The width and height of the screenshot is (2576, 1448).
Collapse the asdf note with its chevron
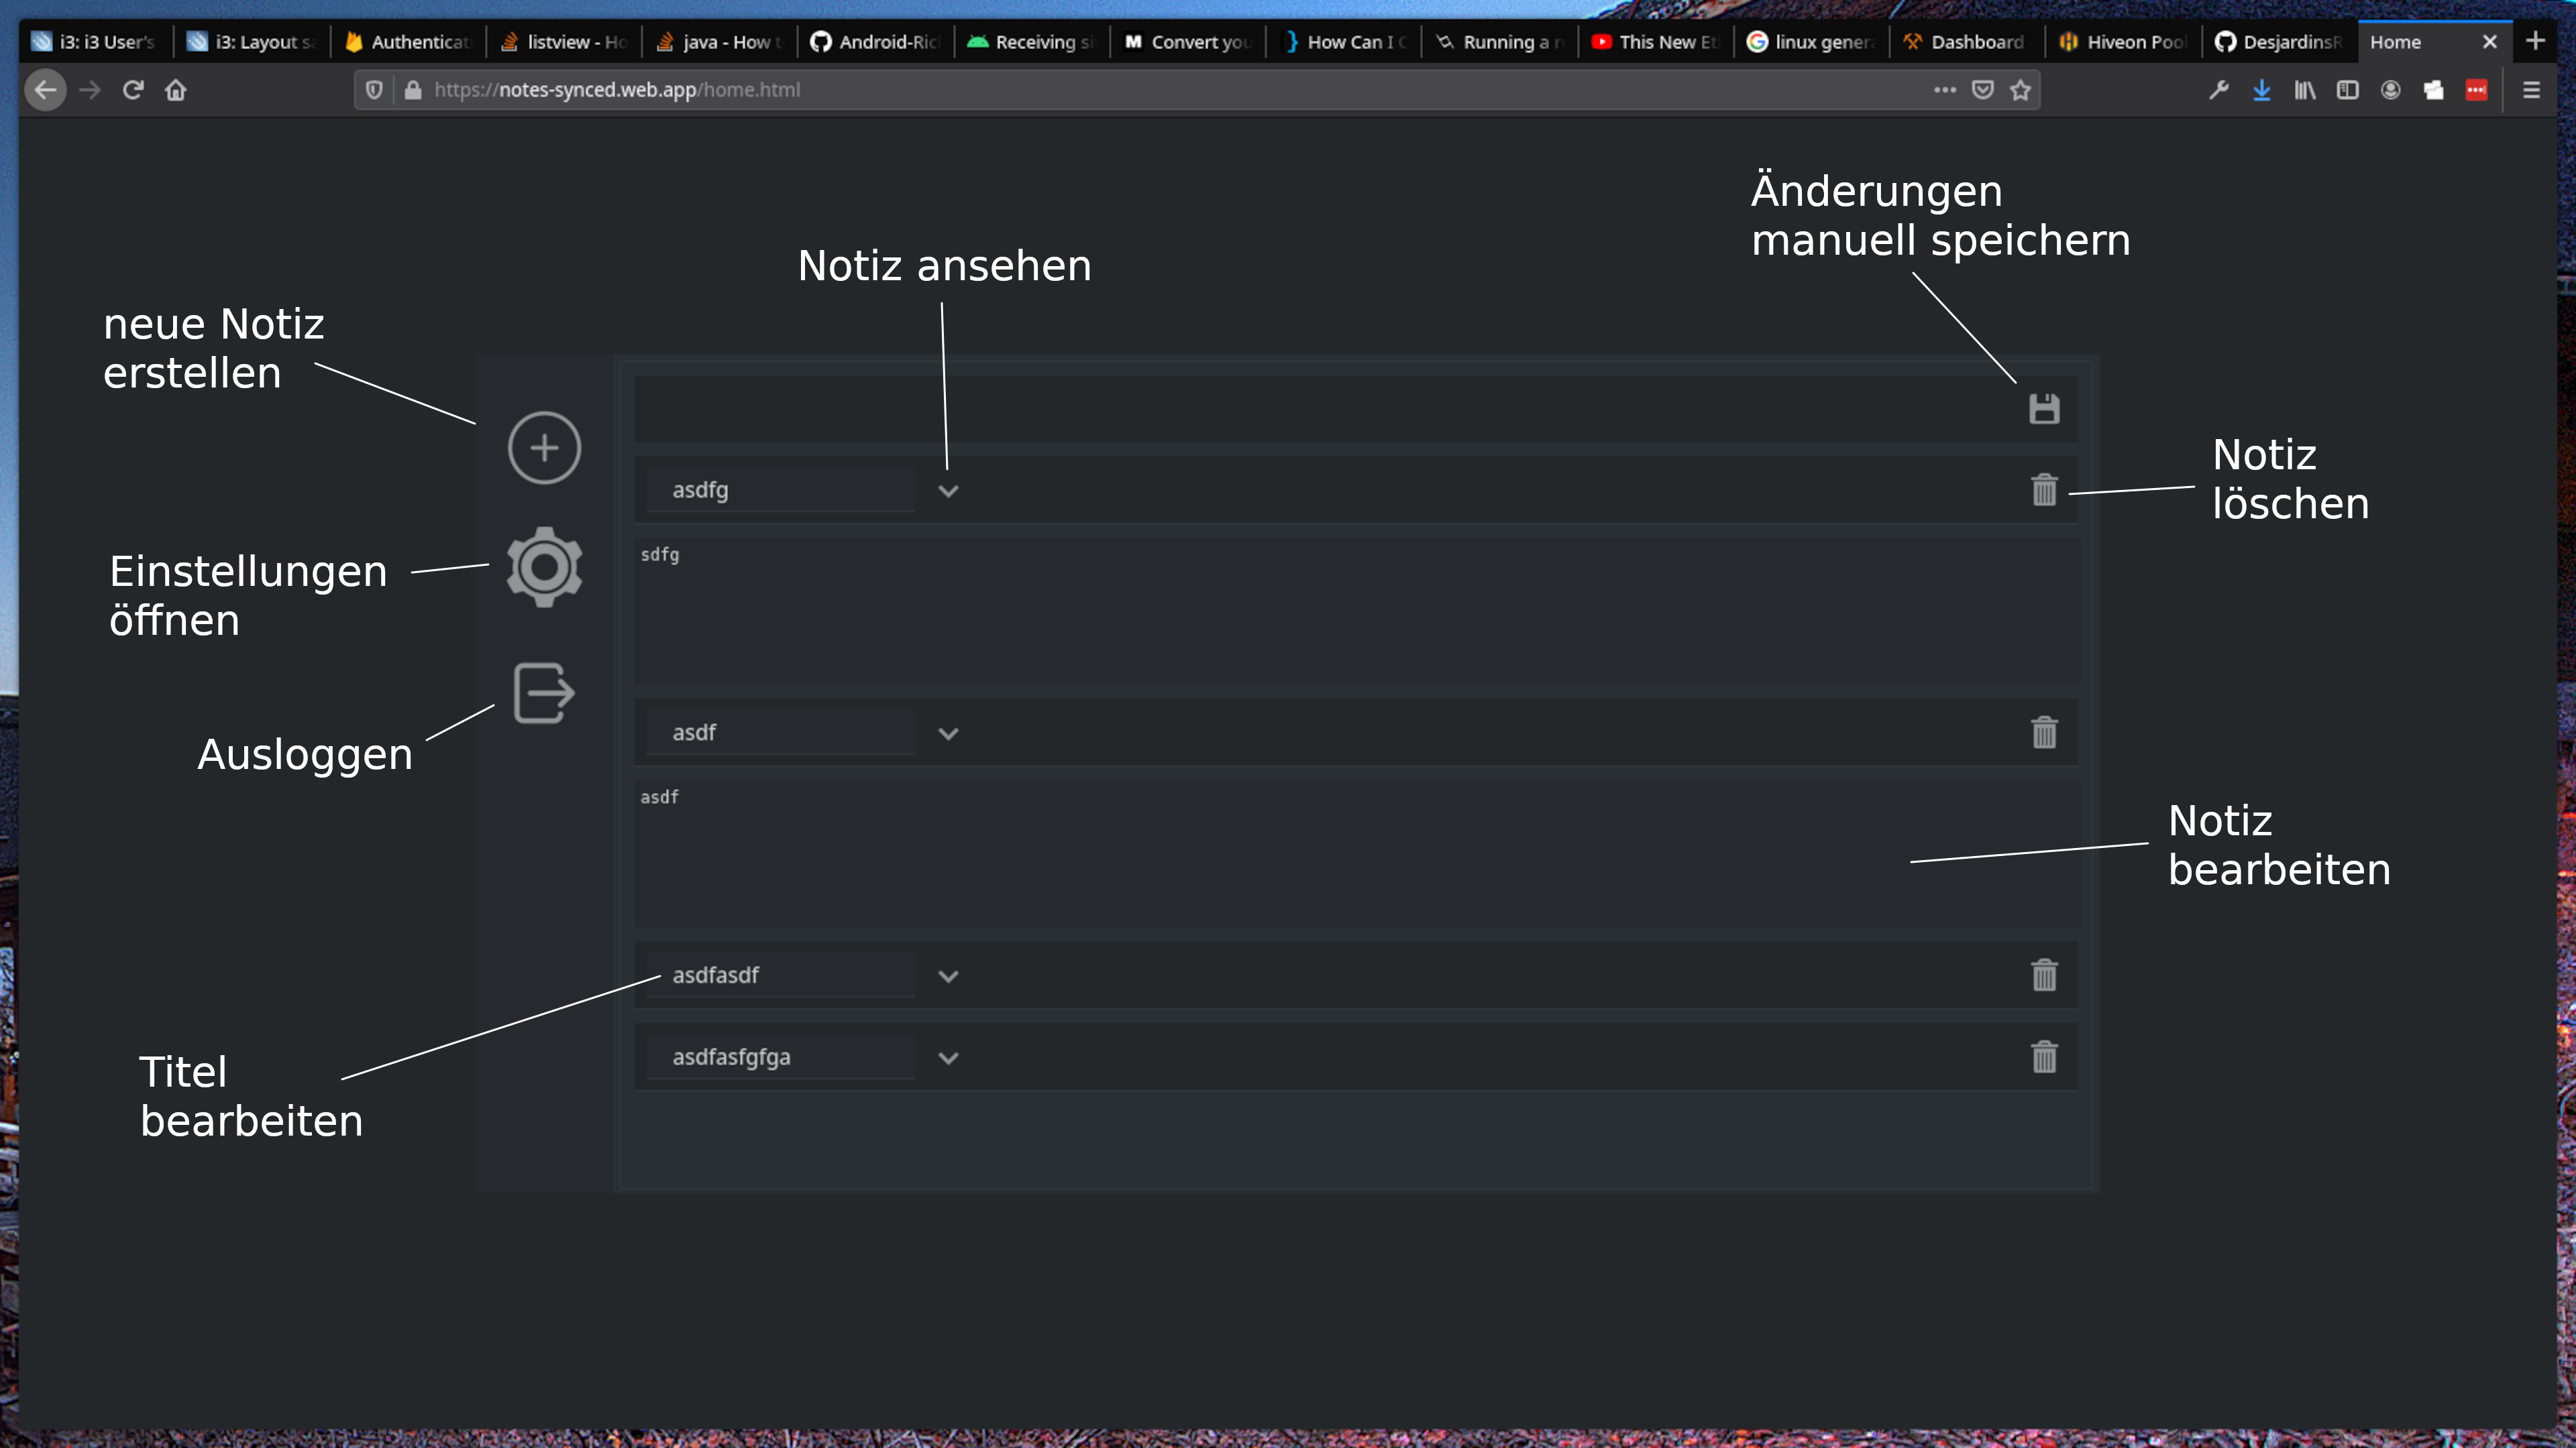[x=948, y=733]
